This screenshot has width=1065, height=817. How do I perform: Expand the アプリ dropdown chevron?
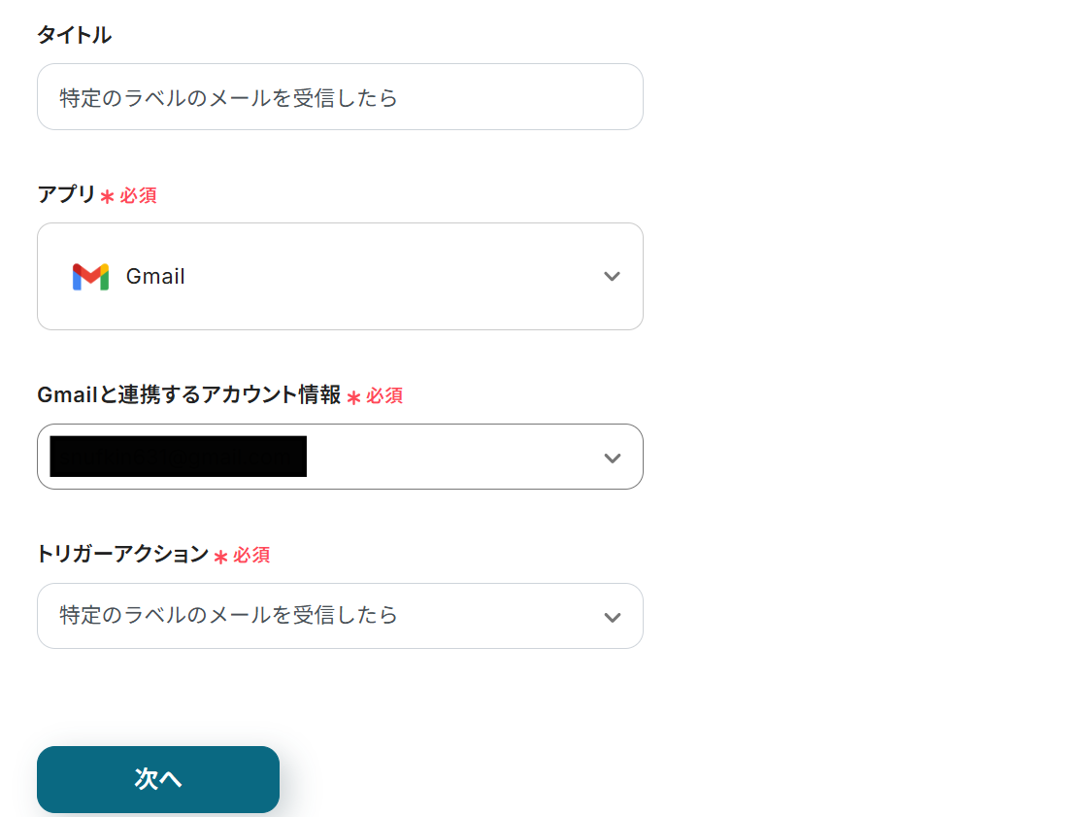tap(612, 277)
